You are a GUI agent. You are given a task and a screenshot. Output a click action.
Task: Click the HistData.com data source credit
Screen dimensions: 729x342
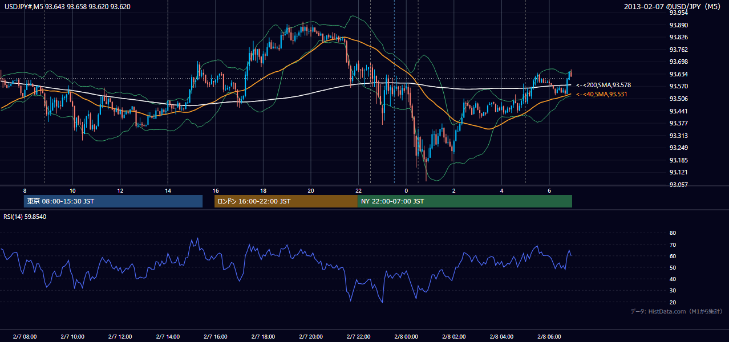(x=677, y=311)
